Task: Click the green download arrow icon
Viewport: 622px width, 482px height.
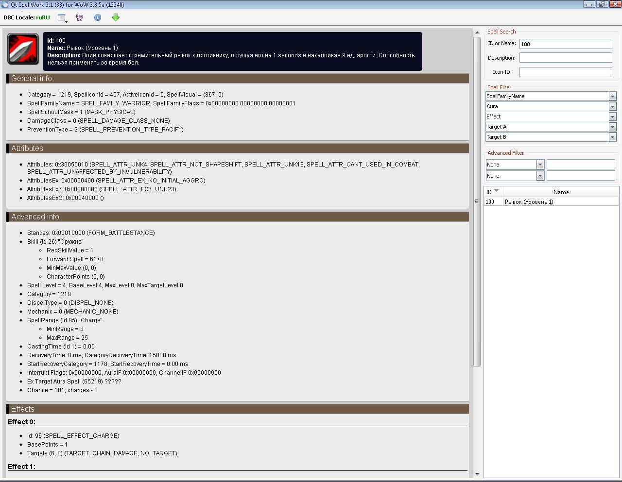Action: [x=115, y=17]
